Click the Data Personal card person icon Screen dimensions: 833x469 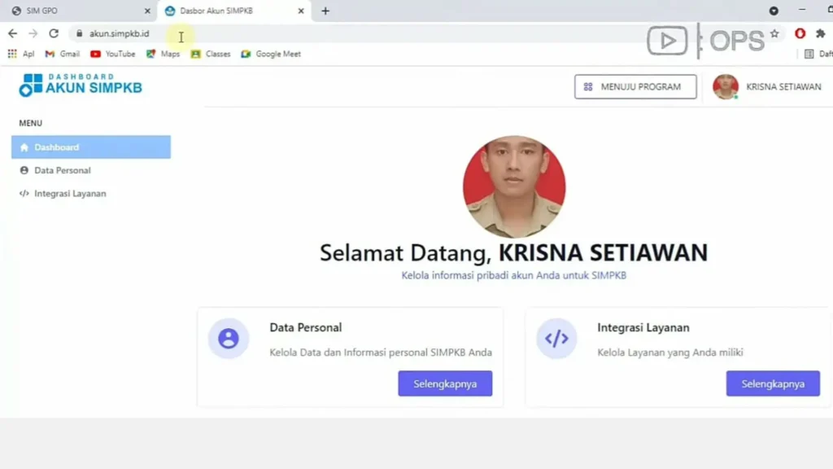coord(229,338)
